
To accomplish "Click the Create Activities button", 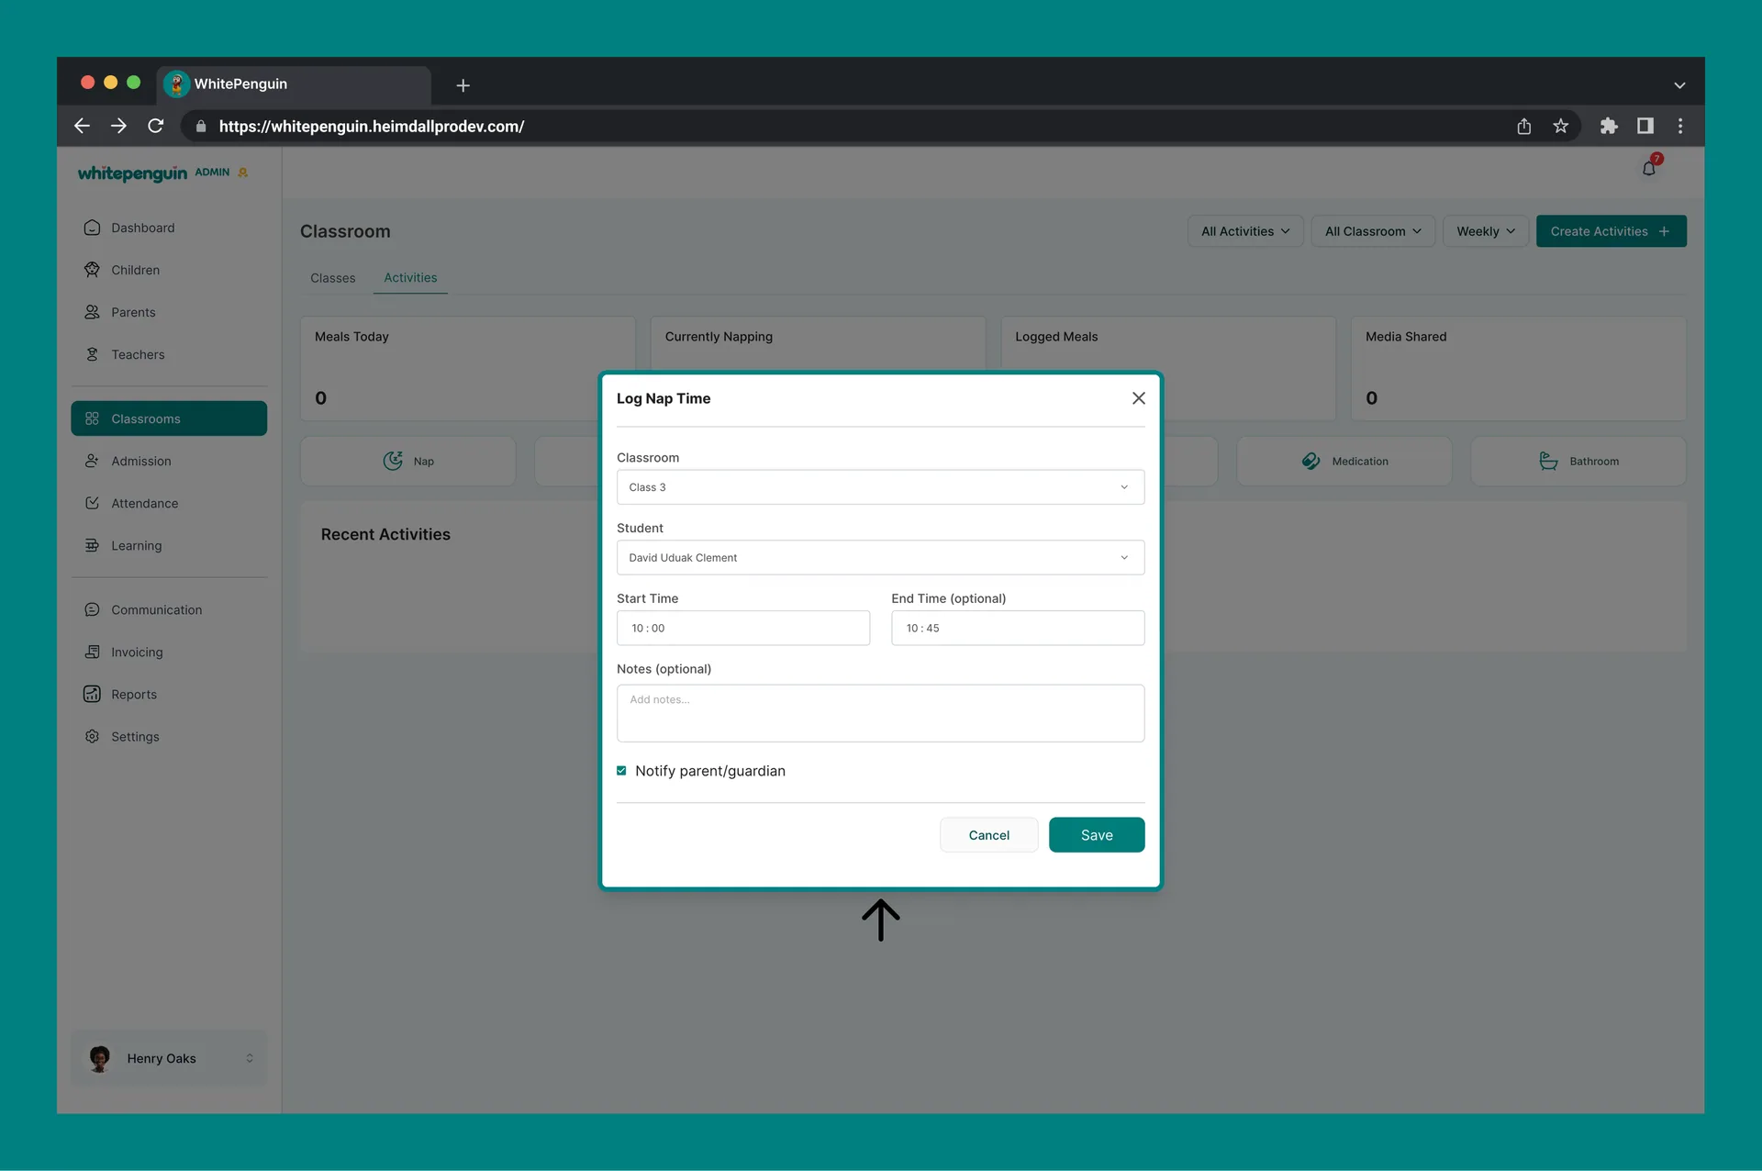I will pos(1611,231).
